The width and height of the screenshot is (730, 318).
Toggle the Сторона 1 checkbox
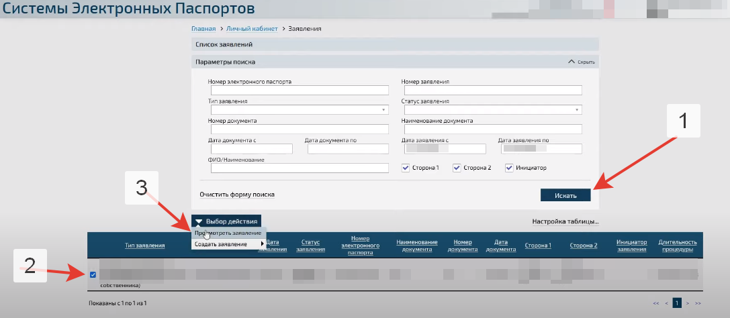tap(406, 168)
